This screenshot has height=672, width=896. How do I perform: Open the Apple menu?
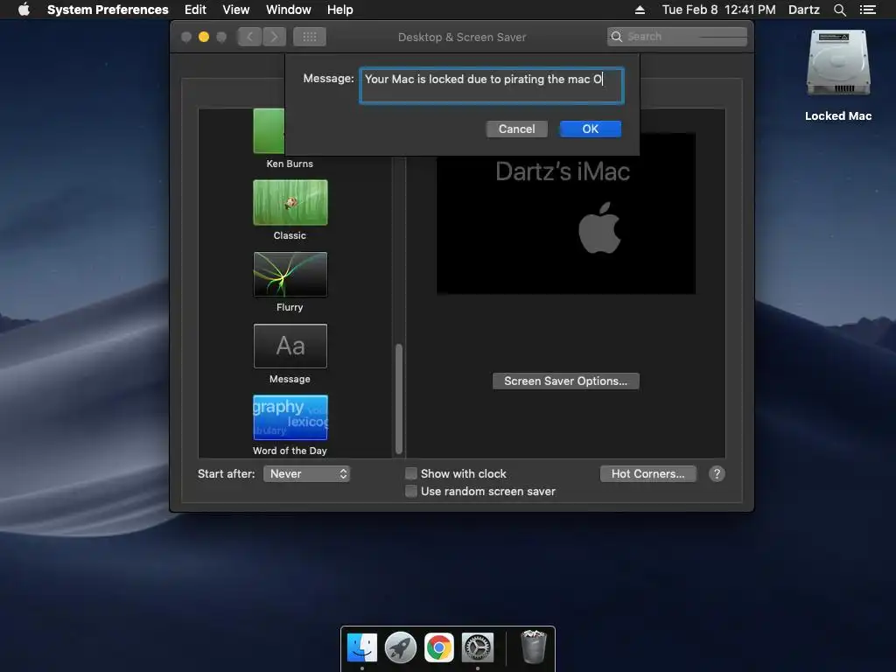click(x=24, y=10)
